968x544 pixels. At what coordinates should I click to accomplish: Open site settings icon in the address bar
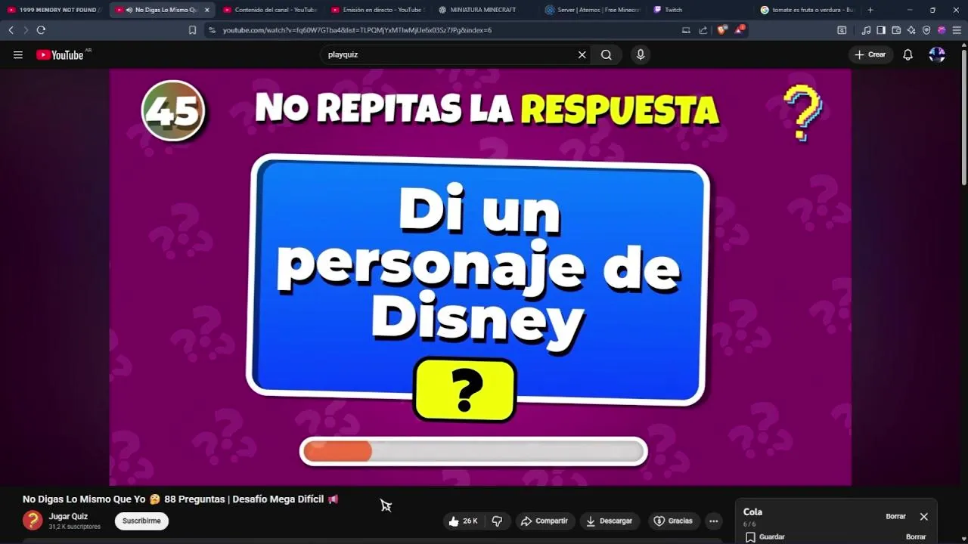pyautogui.click(x=212, y=30)
